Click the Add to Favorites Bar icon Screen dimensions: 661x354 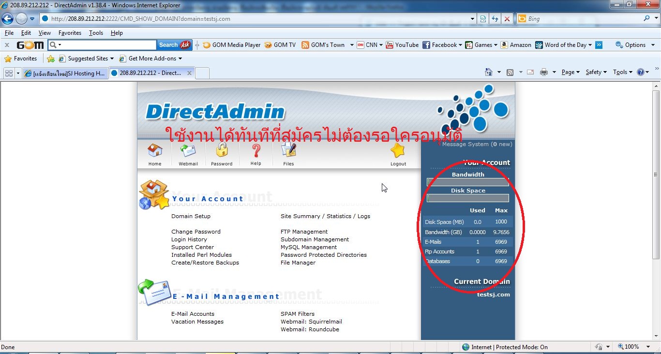tap(51, 59)
